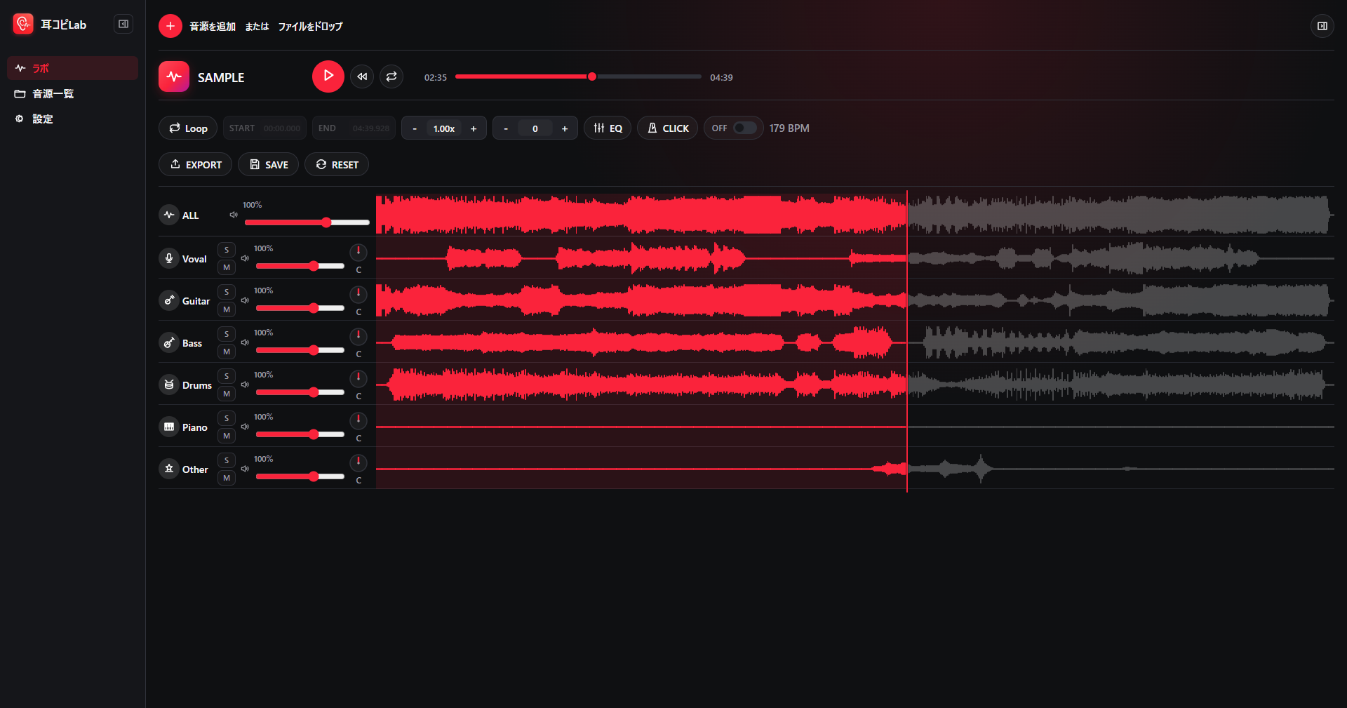Click the Drums track icon
The width and height of the screenshot is (1347, 708).
(x=169, y=385)
